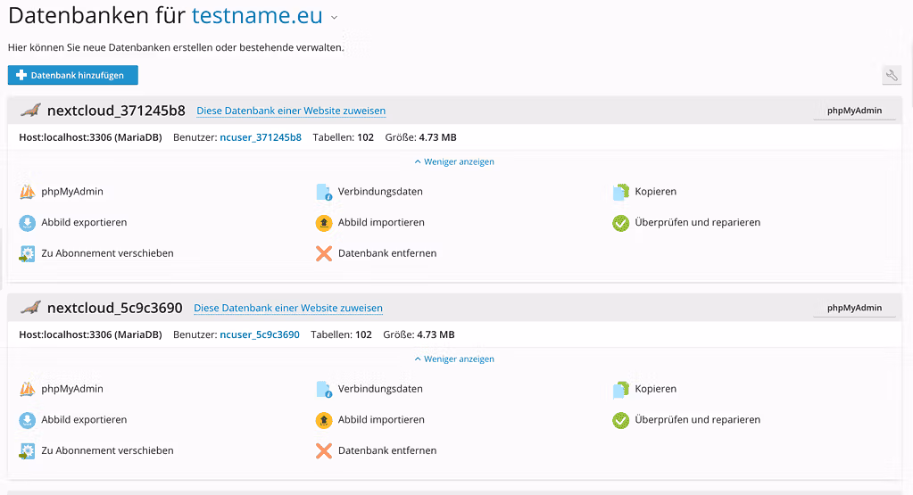Assign nextcloud_5c9c3690 to a website link
The width and height of the screenshot is (913, 495).
pos(288,308)
